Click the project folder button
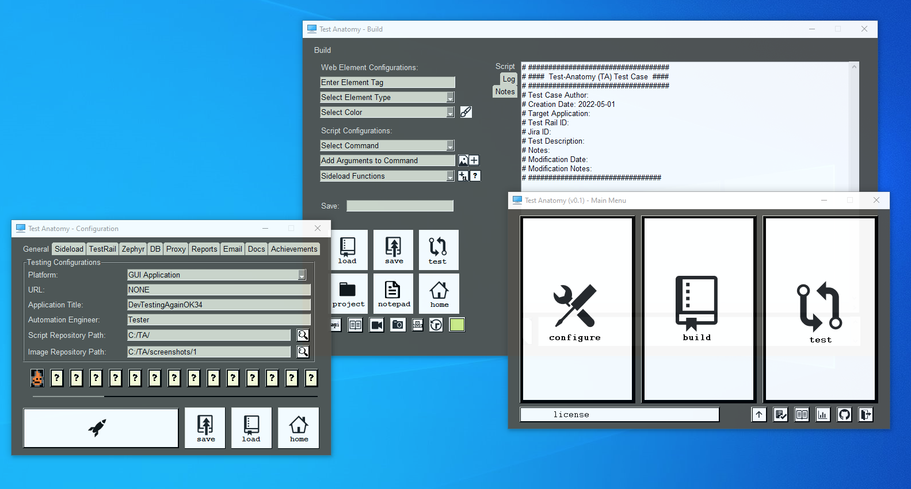This screenshot has height=489, width=911. 348,293
